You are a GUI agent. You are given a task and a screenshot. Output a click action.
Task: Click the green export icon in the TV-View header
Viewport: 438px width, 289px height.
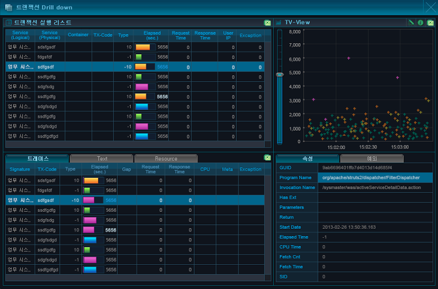tap(430, 23)
